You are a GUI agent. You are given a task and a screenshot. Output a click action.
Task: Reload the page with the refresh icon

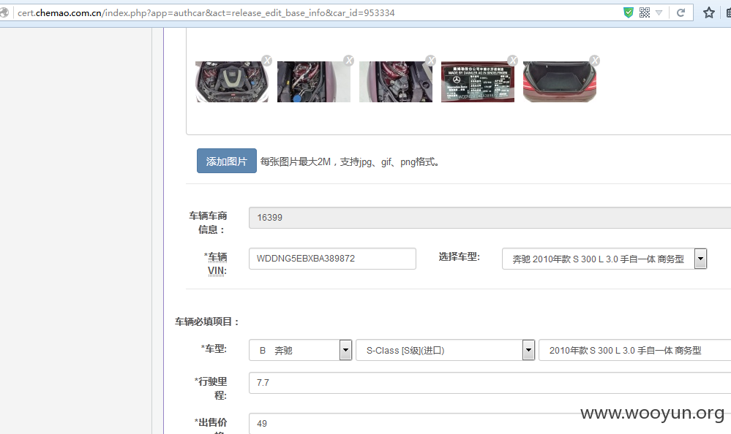(x=681, y=12)
